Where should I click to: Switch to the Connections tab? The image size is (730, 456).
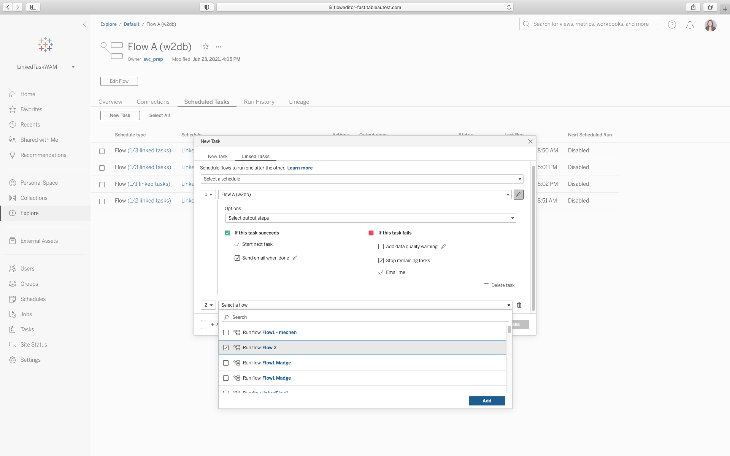[153, 102]
